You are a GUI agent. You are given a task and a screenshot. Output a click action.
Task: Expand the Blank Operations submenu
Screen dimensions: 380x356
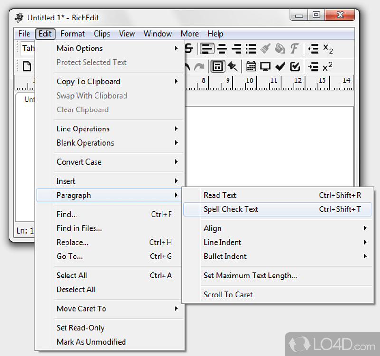[x=110, y=143]
